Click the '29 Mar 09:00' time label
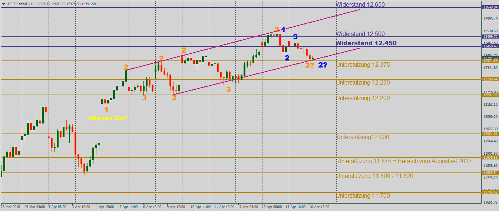The image size is (499, 211). pos(35,207)
